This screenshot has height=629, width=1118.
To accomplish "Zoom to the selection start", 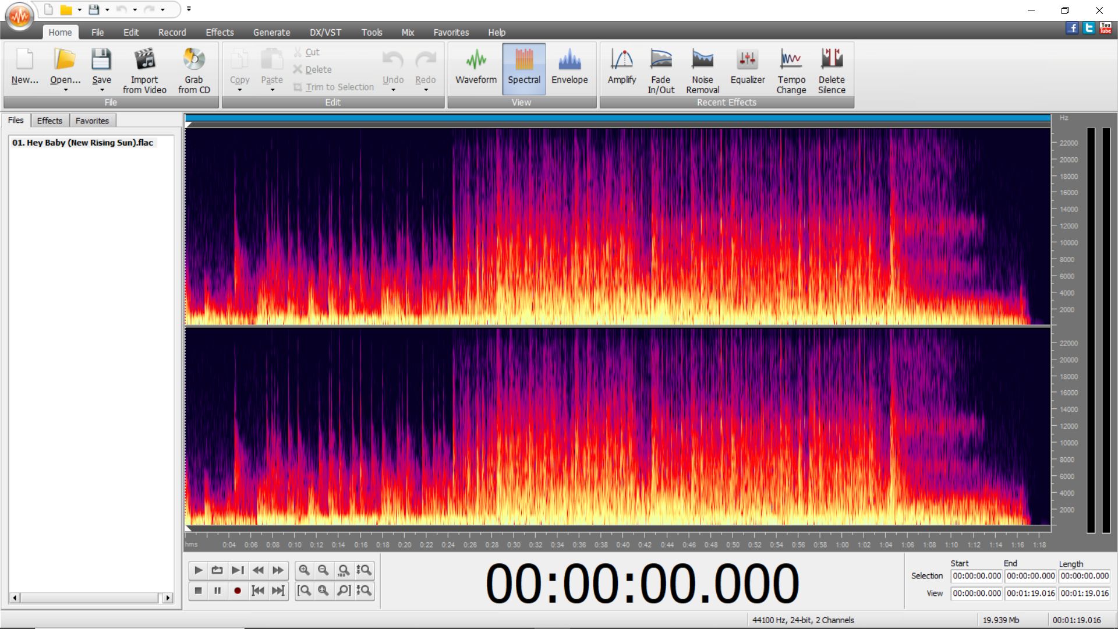I will coord(304,591).
